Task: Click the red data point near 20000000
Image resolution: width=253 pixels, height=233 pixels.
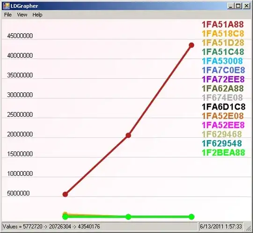Action: 128,135
